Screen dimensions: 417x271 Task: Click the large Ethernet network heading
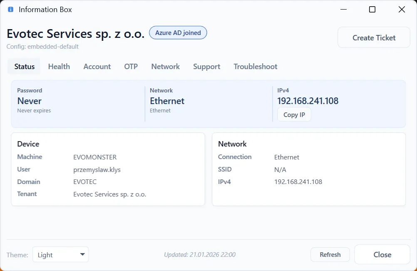(167, 101)
